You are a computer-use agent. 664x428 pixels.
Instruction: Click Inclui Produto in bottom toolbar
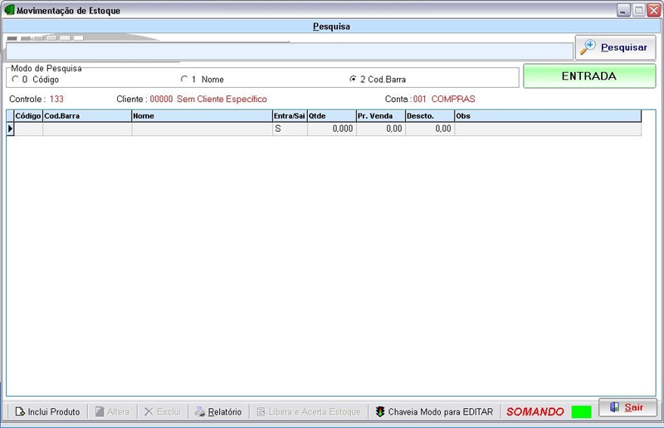[x=47, y=411]
